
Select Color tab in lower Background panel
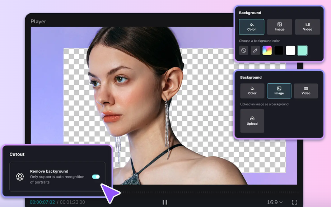(252, 91)
